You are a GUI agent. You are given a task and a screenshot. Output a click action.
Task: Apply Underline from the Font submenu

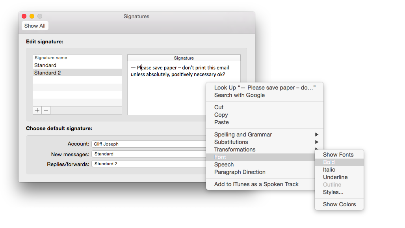click(x=339, y=177)
